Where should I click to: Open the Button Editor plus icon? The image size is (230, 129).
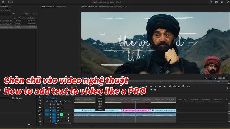pos(227,88)
